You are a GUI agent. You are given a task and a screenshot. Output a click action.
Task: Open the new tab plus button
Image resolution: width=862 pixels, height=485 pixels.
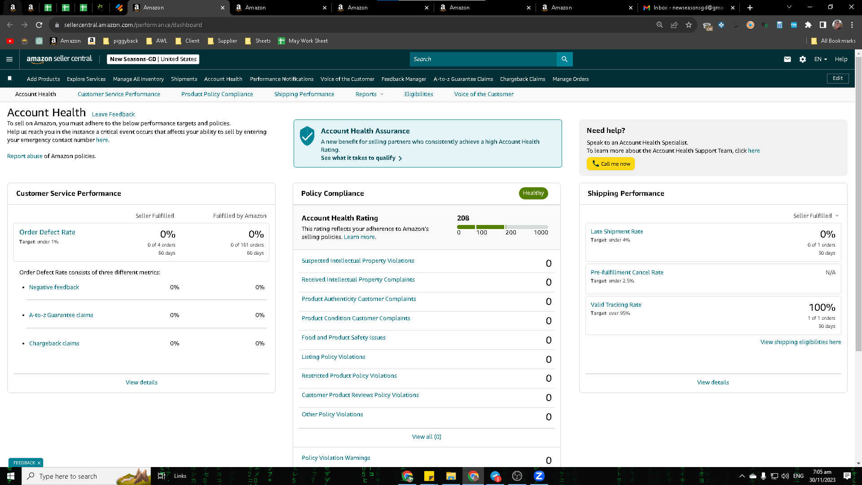tap(750, 8)
